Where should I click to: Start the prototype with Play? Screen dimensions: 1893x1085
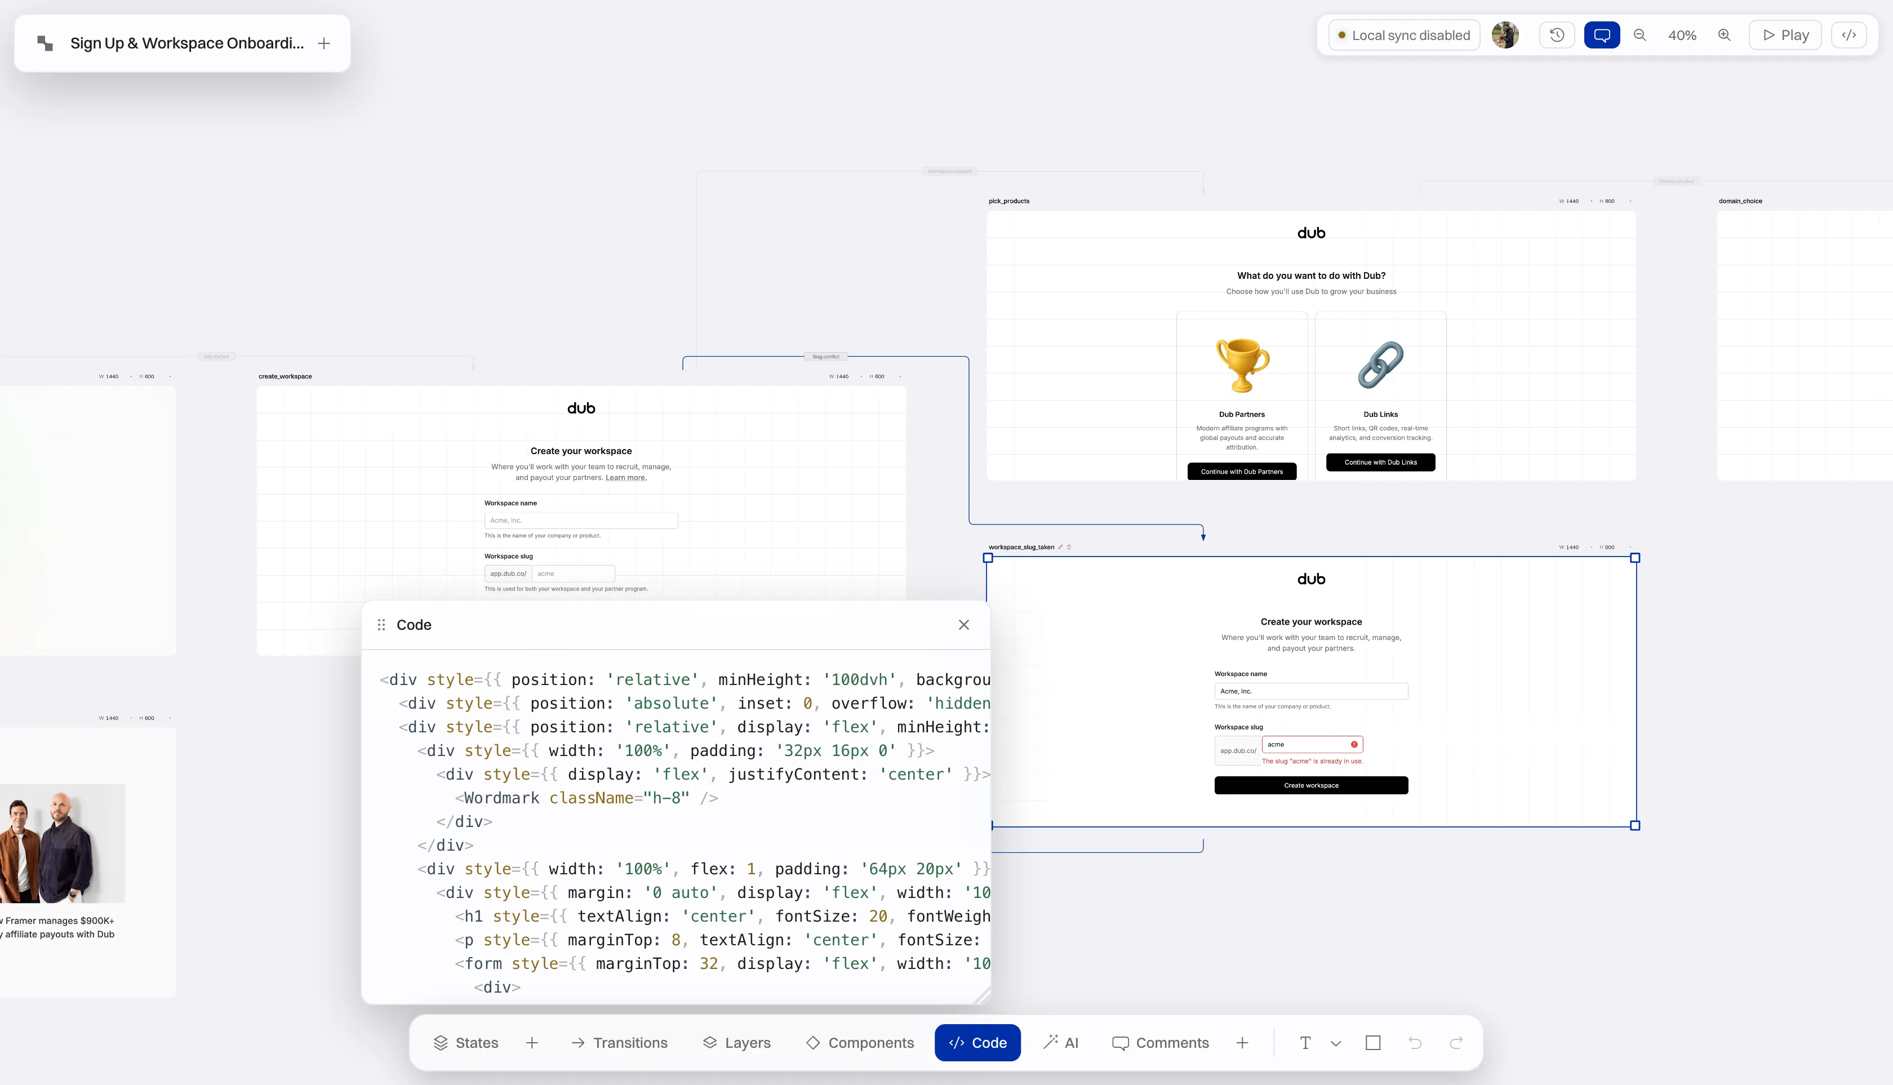point(1785,35)
